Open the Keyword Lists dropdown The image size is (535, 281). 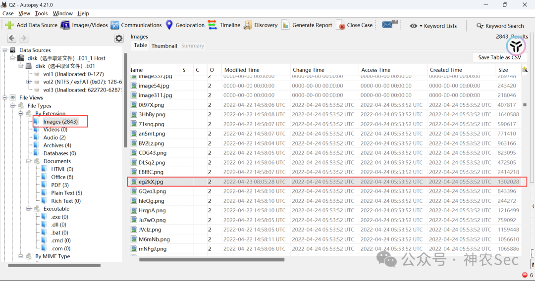(x=433, y=26)
